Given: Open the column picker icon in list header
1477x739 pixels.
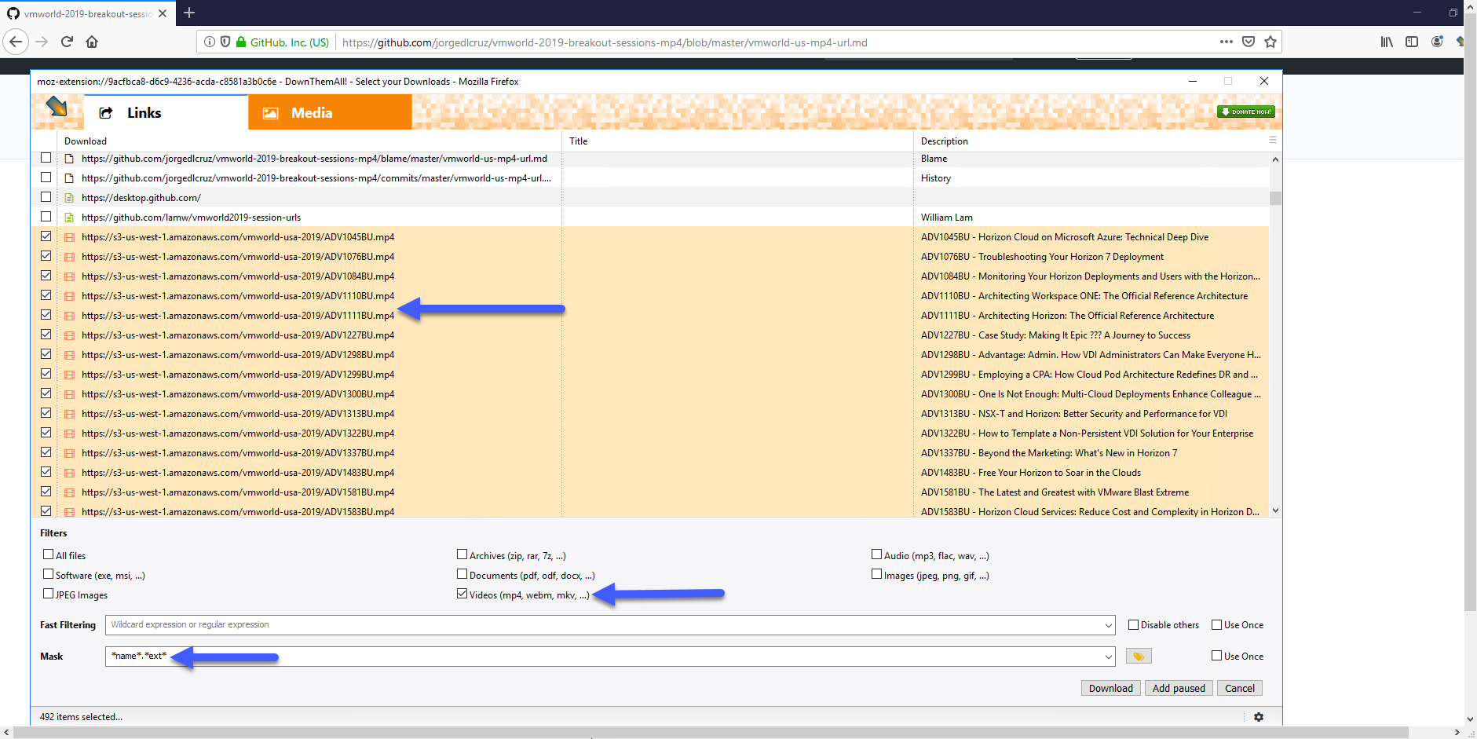Looking at the screenshot, I should (x=1273, y=140).
